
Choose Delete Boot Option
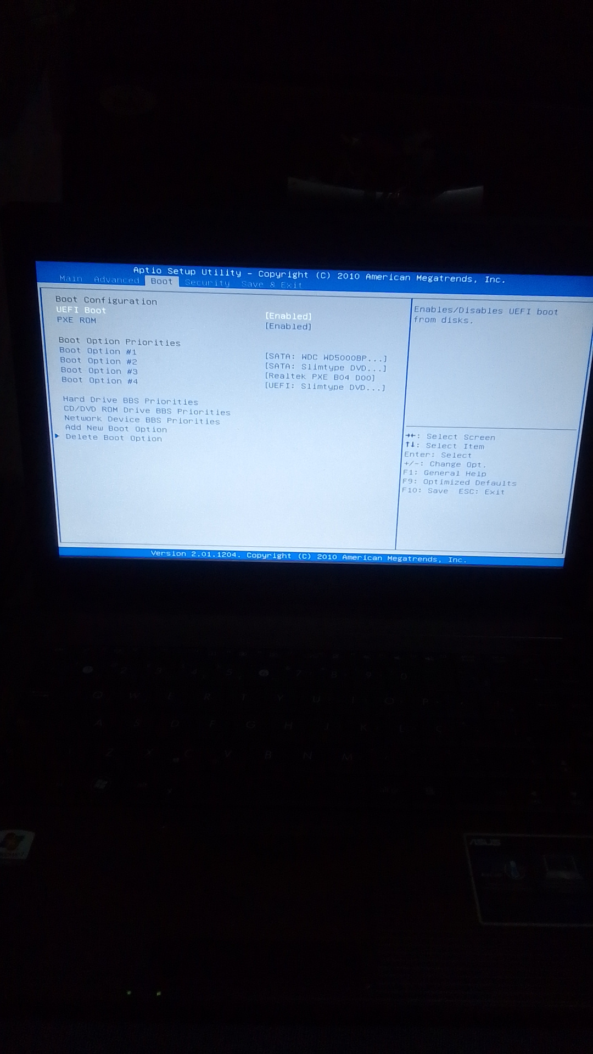click(x=114, y=438)
